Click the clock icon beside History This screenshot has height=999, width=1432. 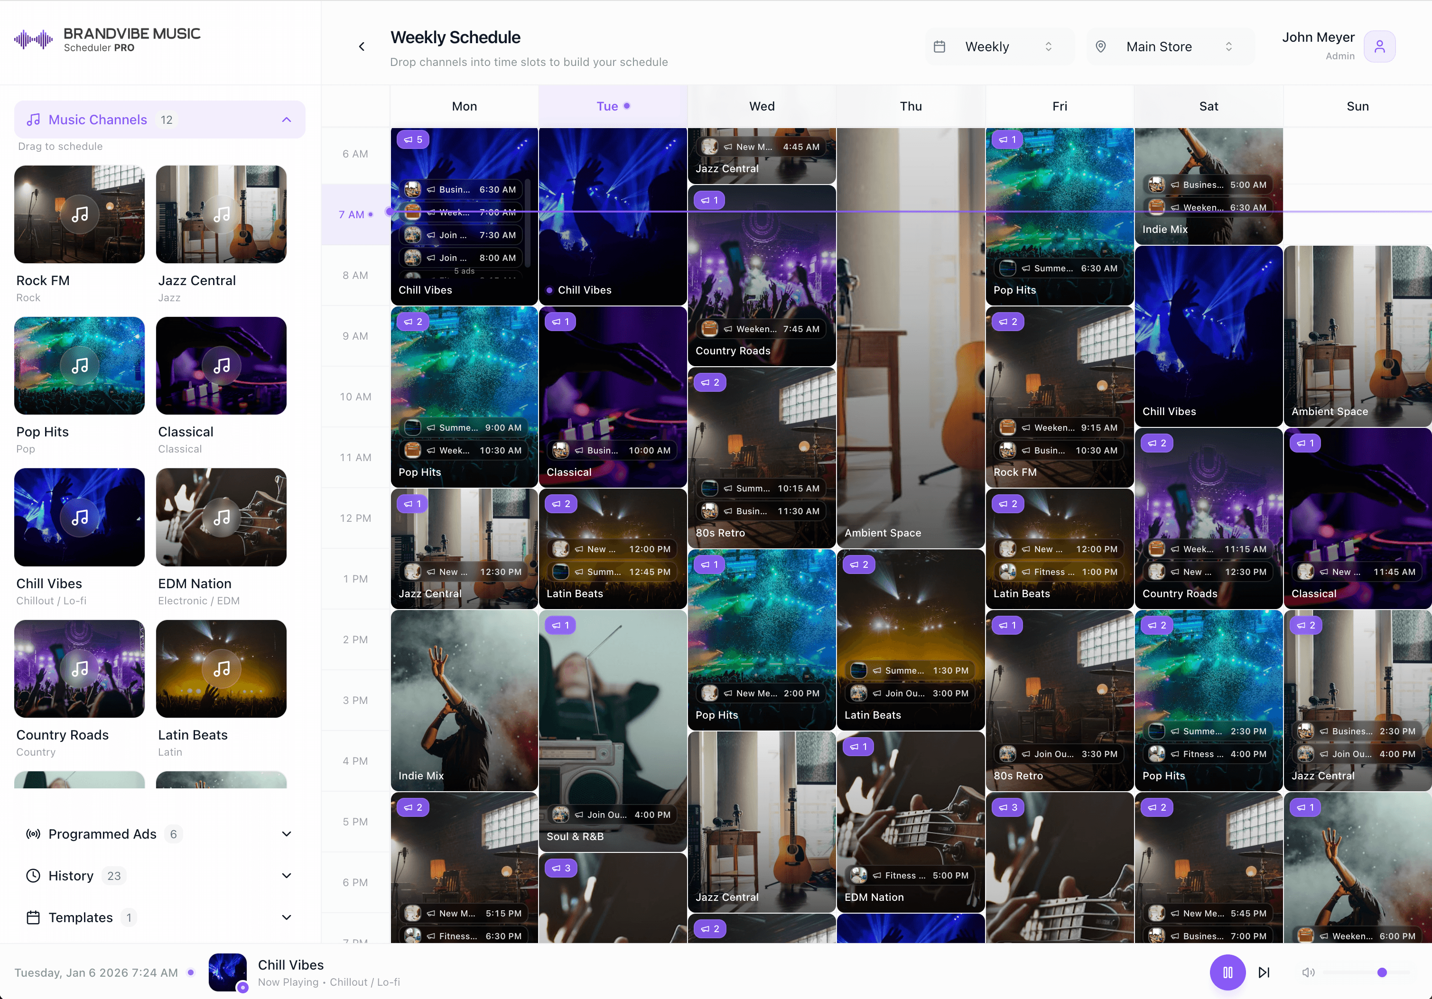coord(32,876)
